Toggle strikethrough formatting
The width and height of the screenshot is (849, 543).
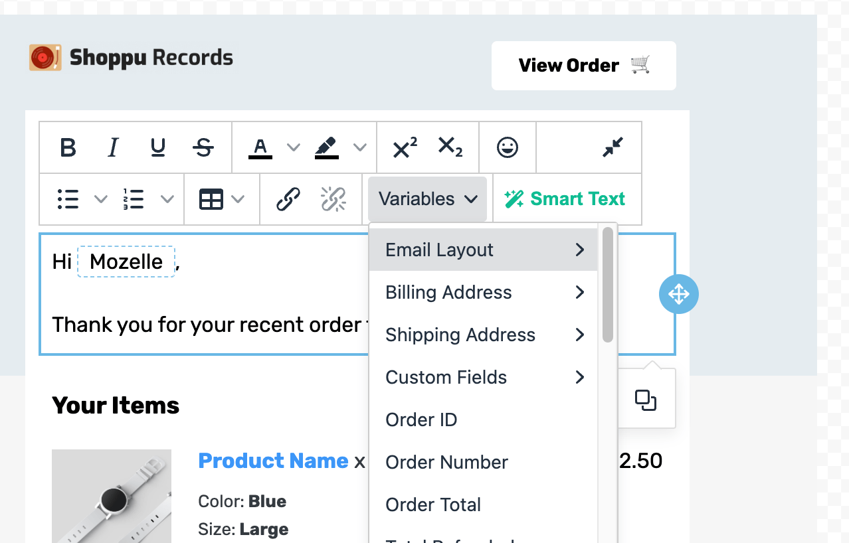click(x=203, y=147)
